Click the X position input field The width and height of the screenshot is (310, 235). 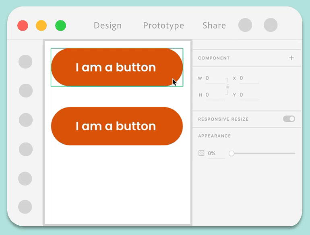coord(248,78)
